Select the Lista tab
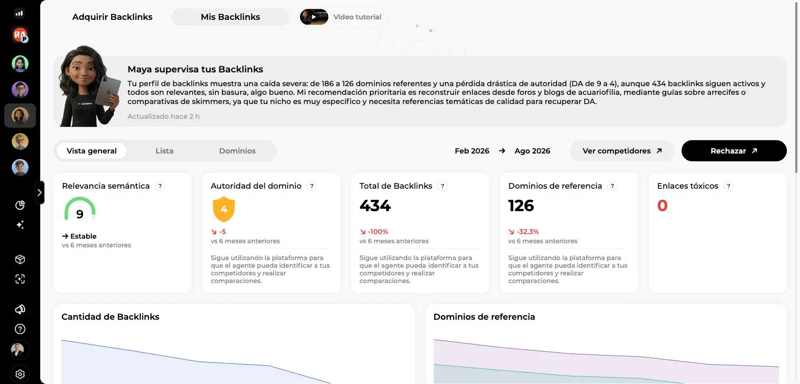Image resolution: width=800 pixels, height=384 pixels. coord(164,151)
